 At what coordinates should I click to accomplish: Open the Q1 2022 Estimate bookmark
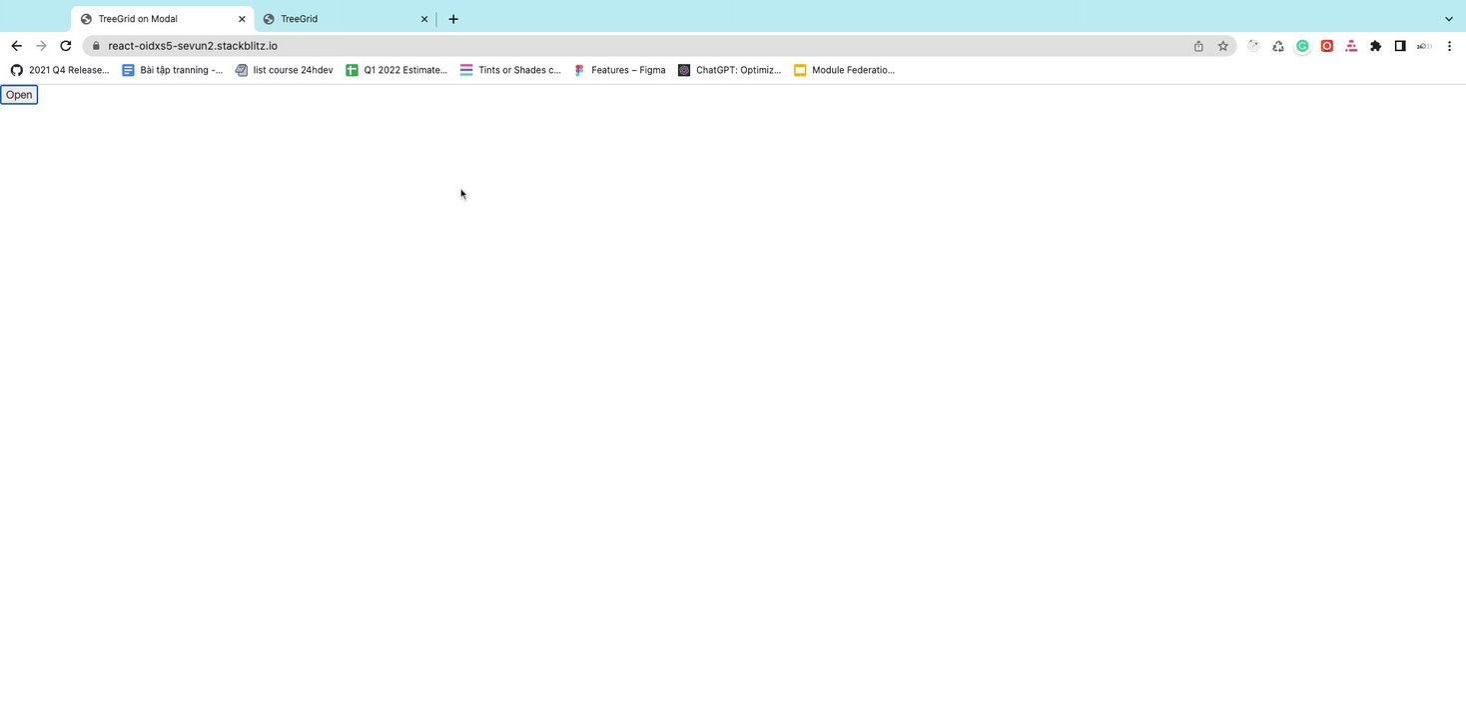[396, 70]
